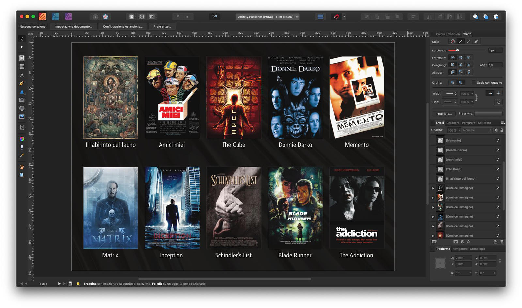Toggle visibility of the Memento layer
Viewport: 522px width, 308px height.
tap(498, 141)
